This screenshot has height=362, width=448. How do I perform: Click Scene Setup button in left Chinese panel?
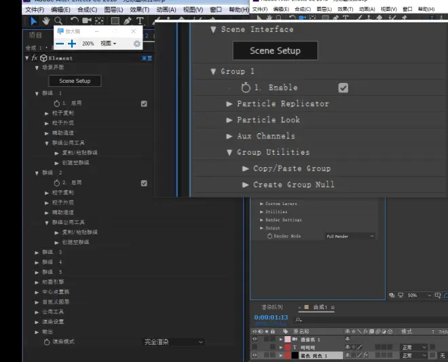click(75, 81)
